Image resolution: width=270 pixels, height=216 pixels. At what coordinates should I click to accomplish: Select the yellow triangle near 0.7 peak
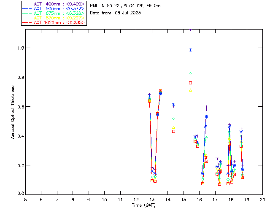click(190, 90)
